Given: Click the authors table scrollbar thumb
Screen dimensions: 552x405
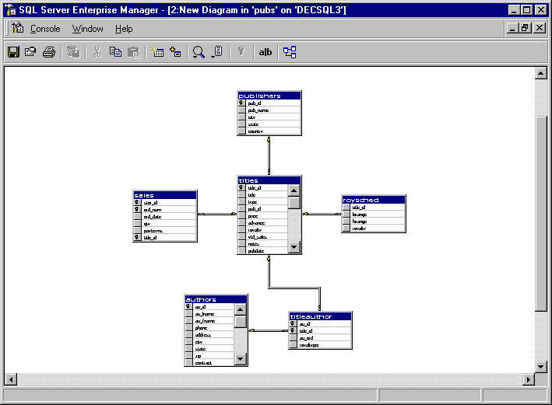Looking at the screenshot, I should pos(241,322).
